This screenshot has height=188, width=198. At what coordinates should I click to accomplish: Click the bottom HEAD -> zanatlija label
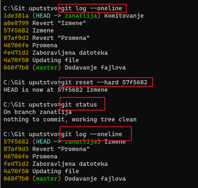click(x=67, y=142)
